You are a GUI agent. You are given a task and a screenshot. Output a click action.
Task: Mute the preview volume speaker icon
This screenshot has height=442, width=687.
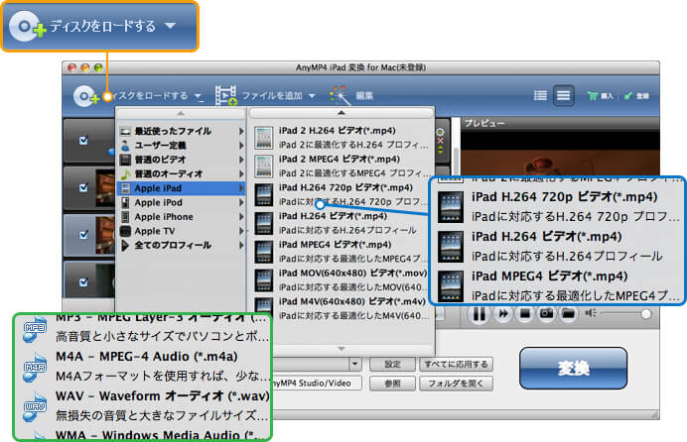pyautogui.click(x=590, y=313)
